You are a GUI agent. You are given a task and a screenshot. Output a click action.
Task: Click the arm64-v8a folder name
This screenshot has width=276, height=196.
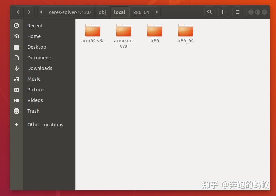[x=93, y=41]
